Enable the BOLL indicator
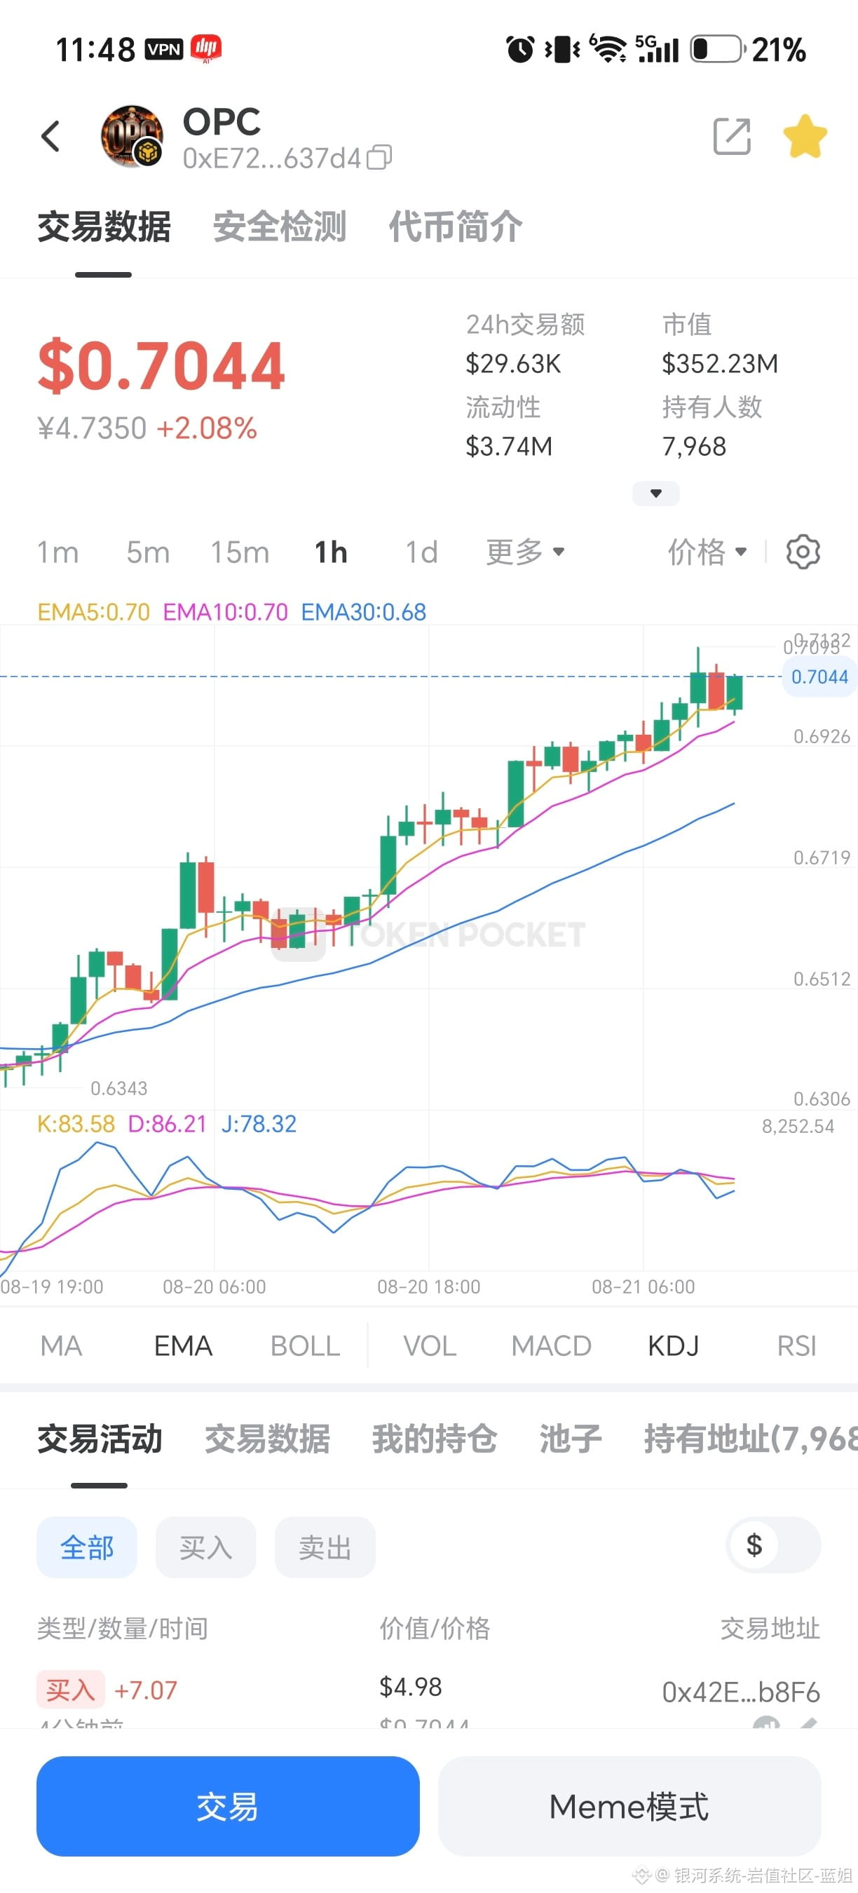Screen dimensions: 858x1893 click(x=305, y=1346)
